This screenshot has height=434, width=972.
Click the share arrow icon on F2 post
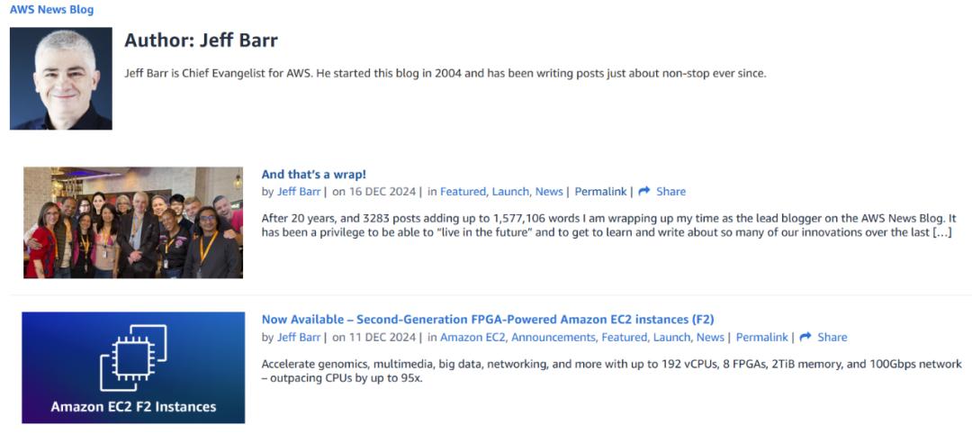click(805, 338)
